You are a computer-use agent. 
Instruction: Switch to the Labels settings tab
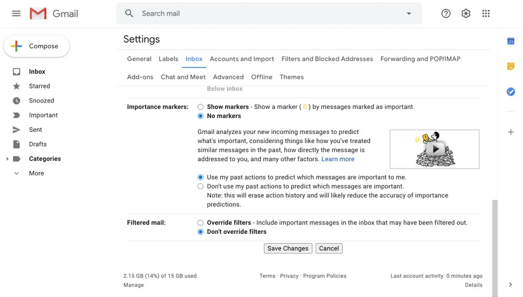[x=168, y=59]
